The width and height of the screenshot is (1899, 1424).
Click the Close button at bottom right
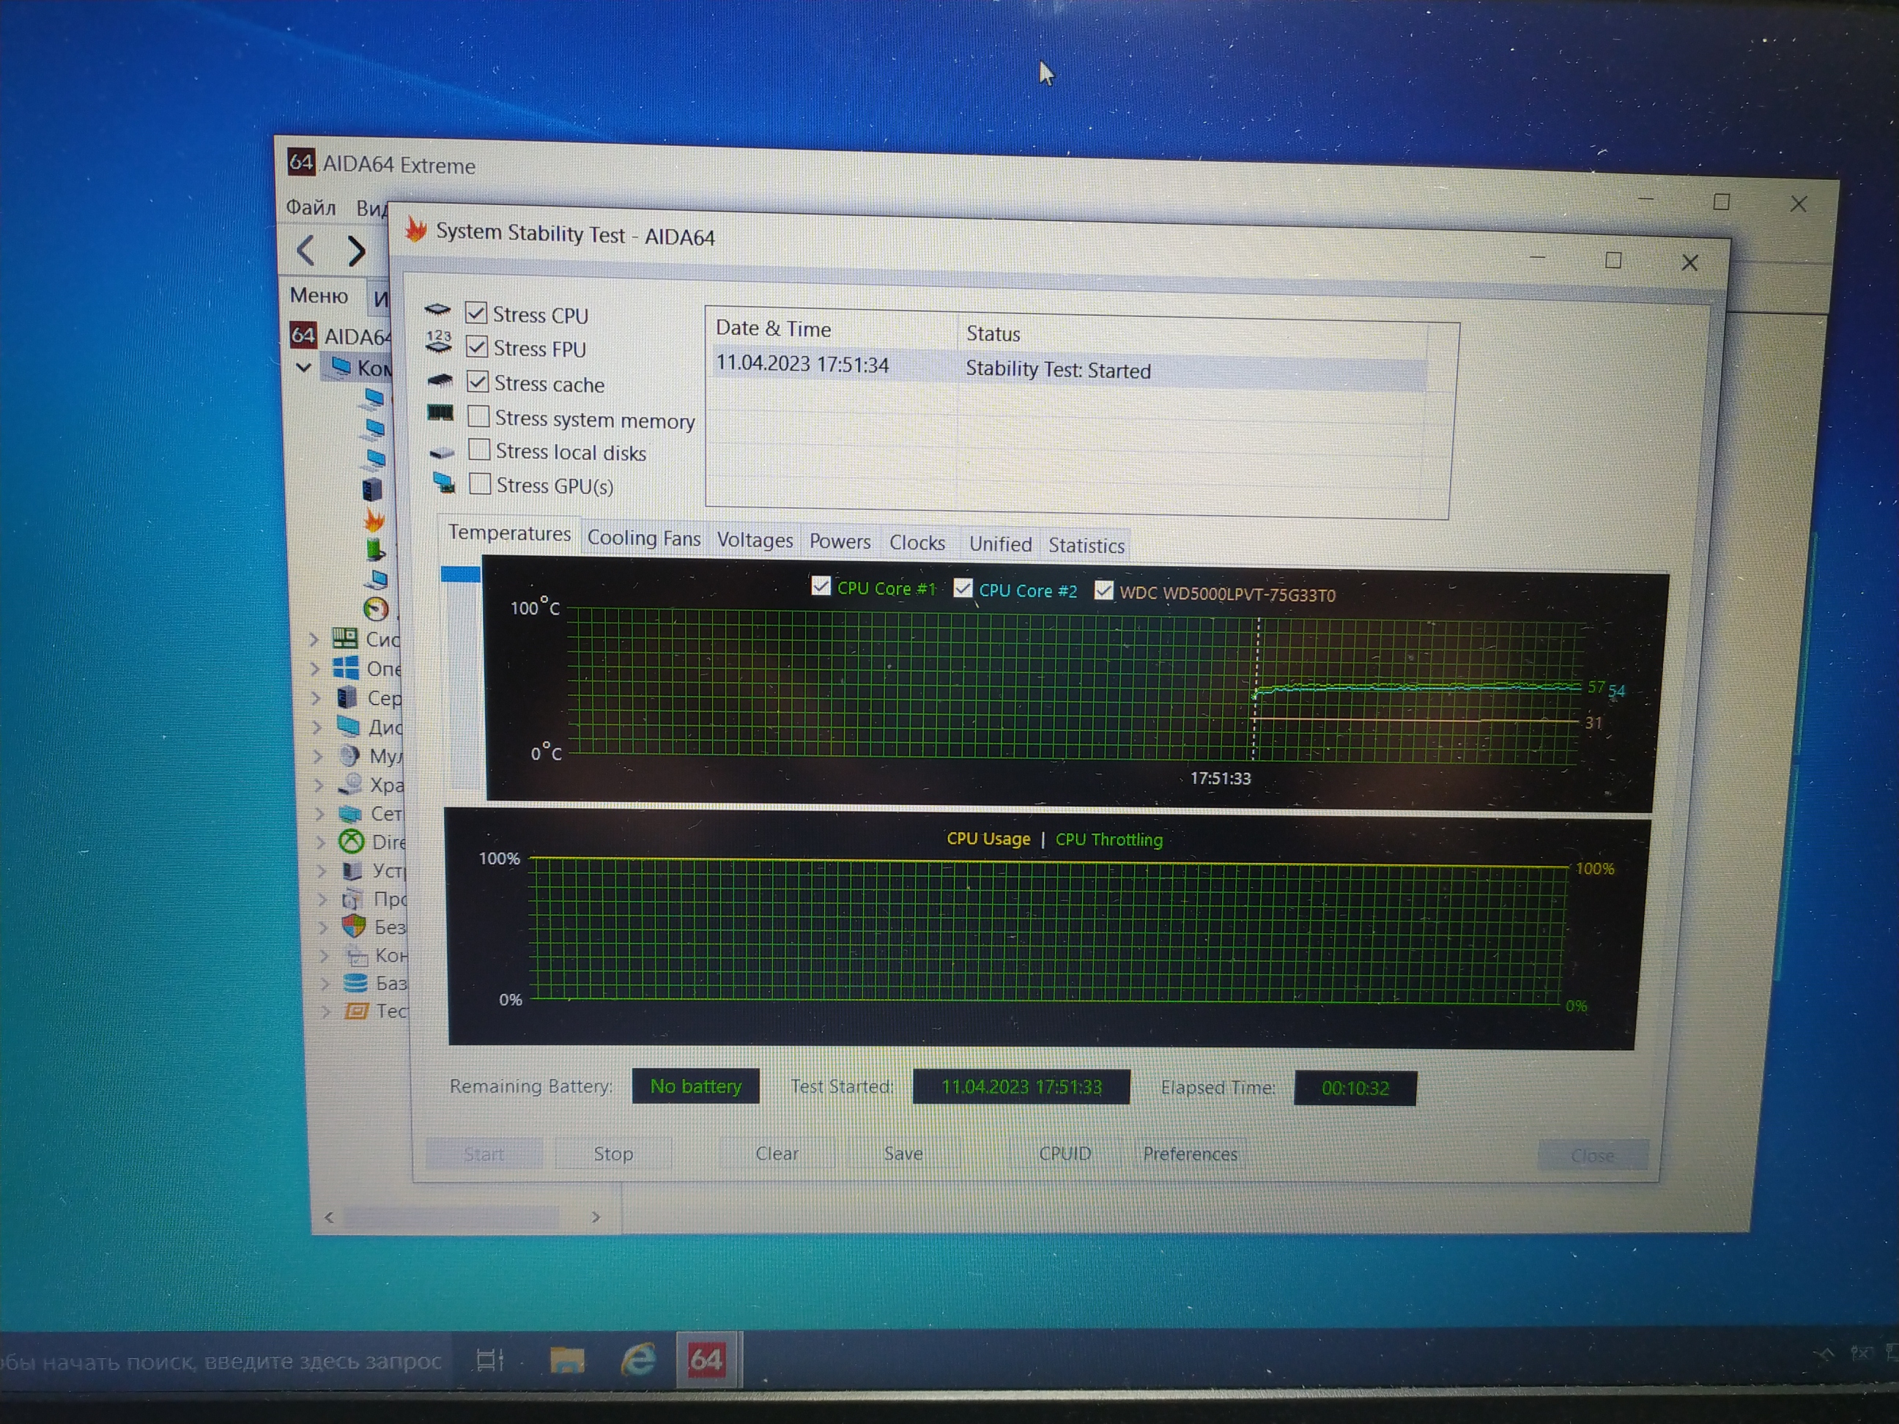(1593, 1156)
